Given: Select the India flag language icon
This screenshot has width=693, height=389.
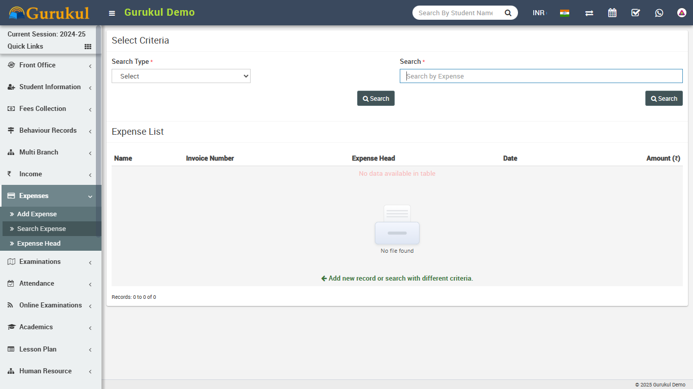Looking at the screenshot, I should pyautogui.click(x=565, y=13).
